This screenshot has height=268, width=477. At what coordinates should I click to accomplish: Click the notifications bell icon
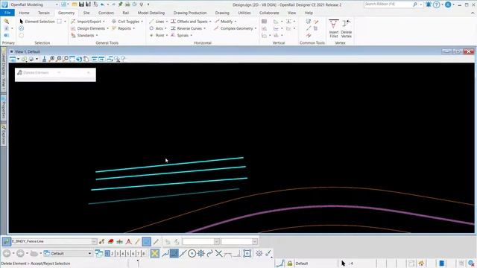tap(429, 4)
